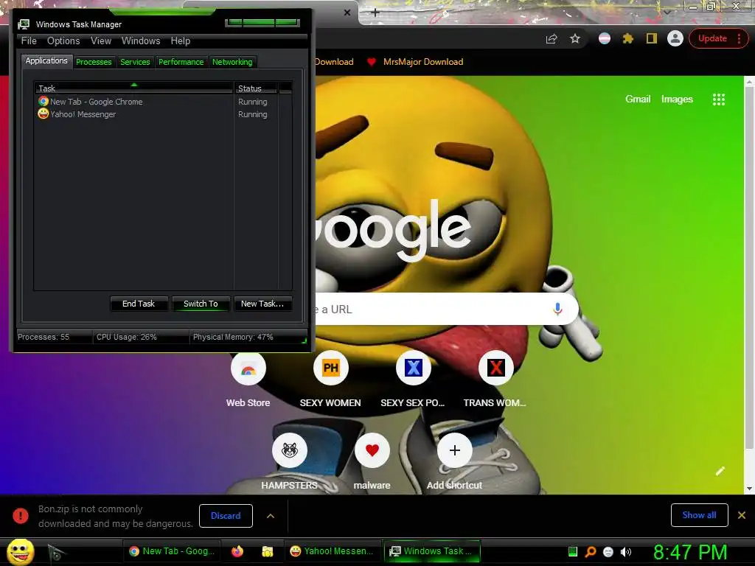Click the 8:47 PM clock
This screenshot has width=755, height=566.
[690, 552]
